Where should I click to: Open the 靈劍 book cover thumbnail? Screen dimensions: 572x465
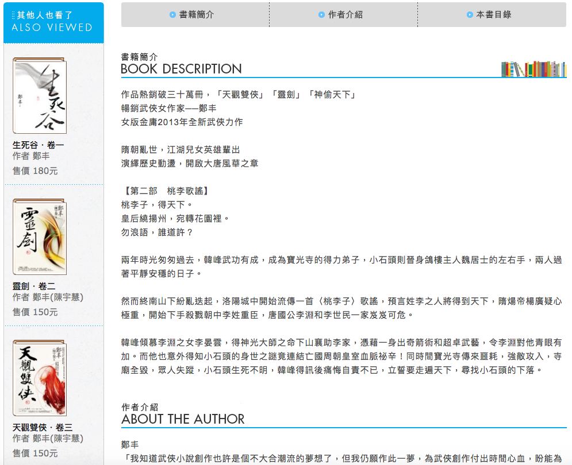(x=40, y=237)
